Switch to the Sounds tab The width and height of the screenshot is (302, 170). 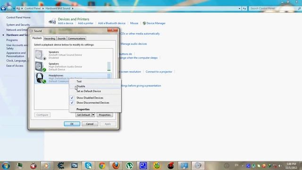[61, 39]
